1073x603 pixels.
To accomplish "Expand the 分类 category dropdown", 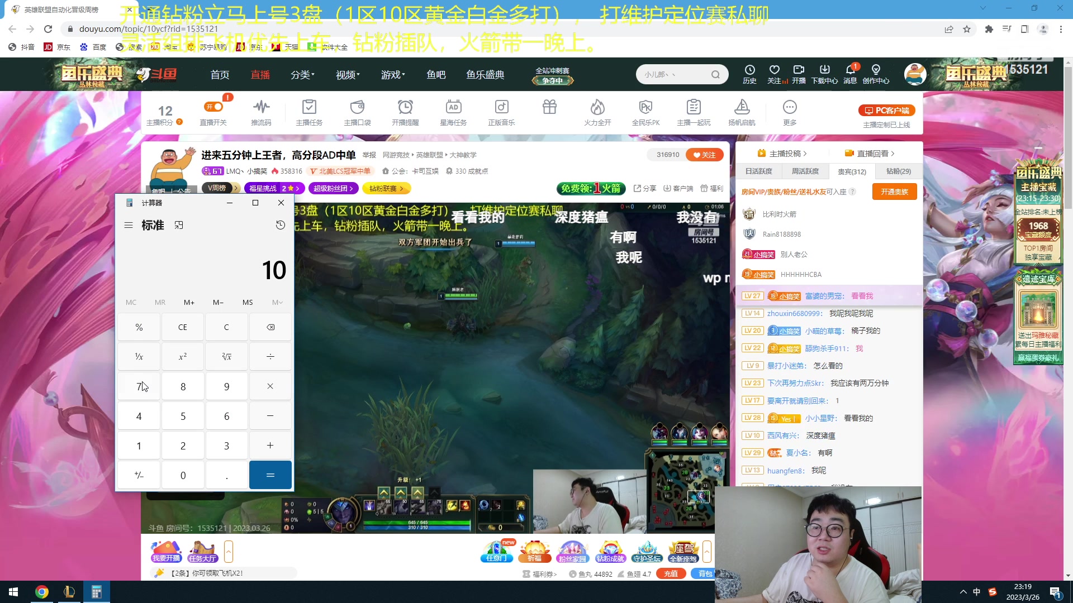I will [302, 75].
